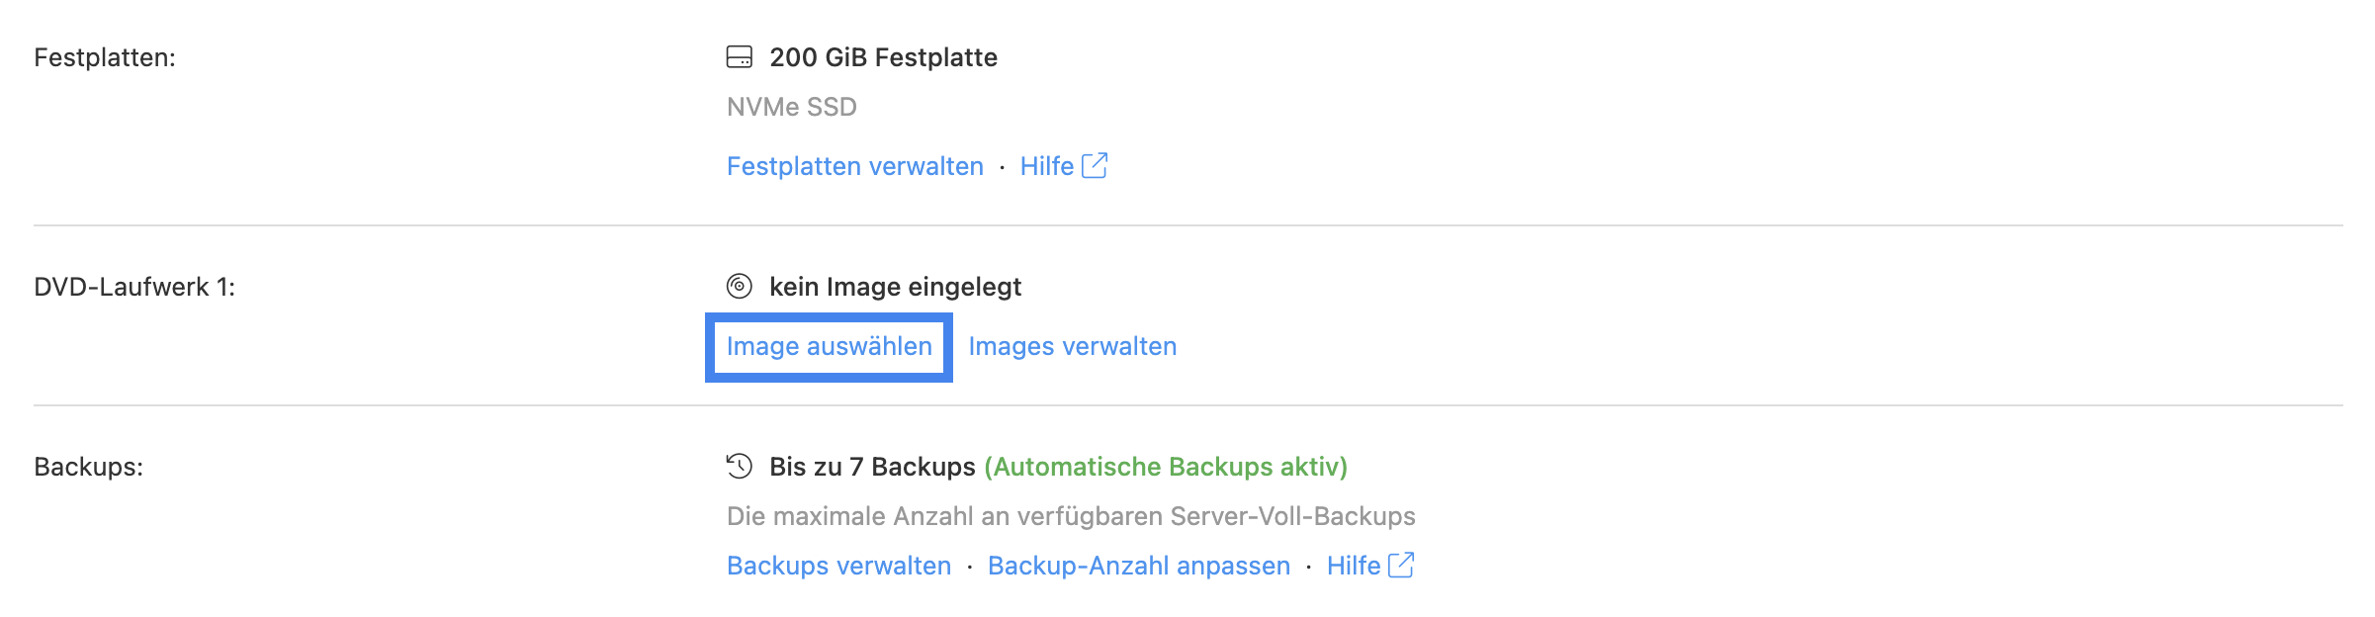Select Image auswählen for DVD drive

click(x=829, y=347)
